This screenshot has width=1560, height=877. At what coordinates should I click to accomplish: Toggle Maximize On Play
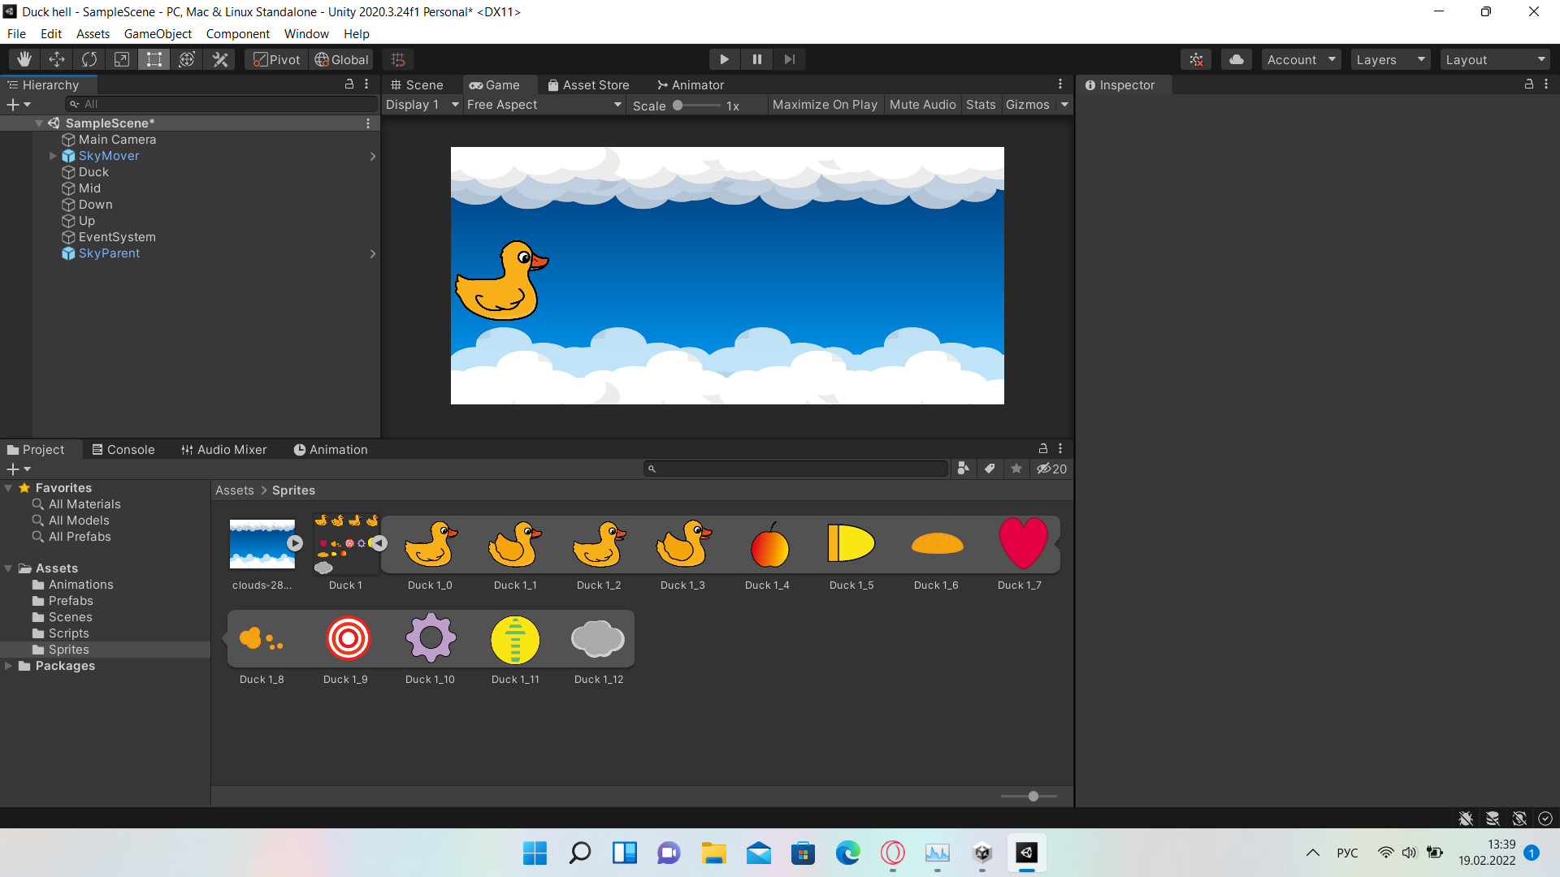[x=825, y=105]
